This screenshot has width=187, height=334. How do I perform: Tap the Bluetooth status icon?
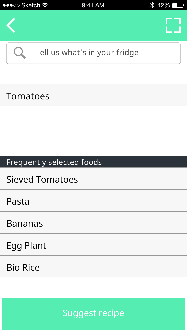[152, 5]
